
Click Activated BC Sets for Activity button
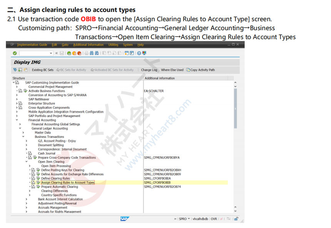112,70
